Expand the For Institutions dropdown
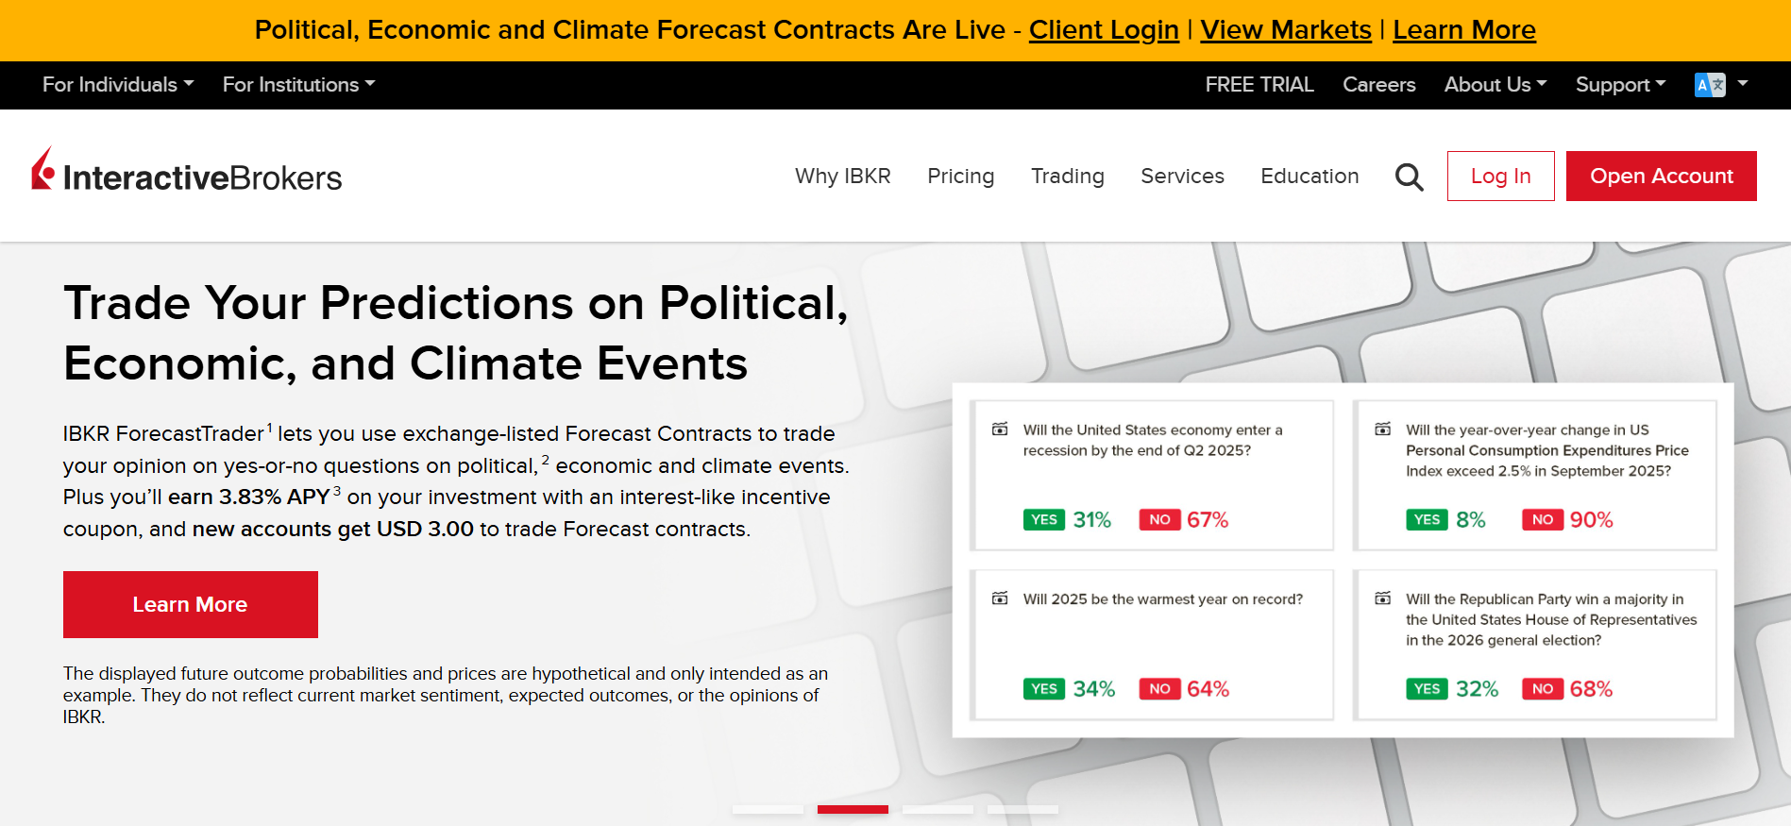The height and width of the screenshot is (826, 1791). pos(298,85)
